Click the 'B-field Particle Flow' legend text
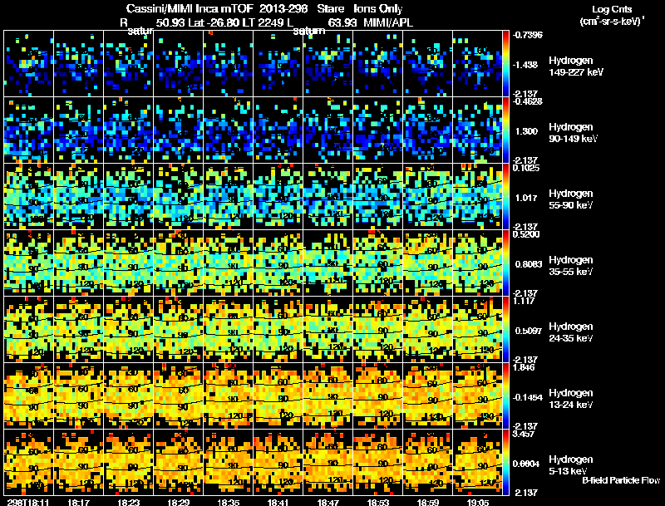This screenshot has height=506, width=665. pos(621,480)
